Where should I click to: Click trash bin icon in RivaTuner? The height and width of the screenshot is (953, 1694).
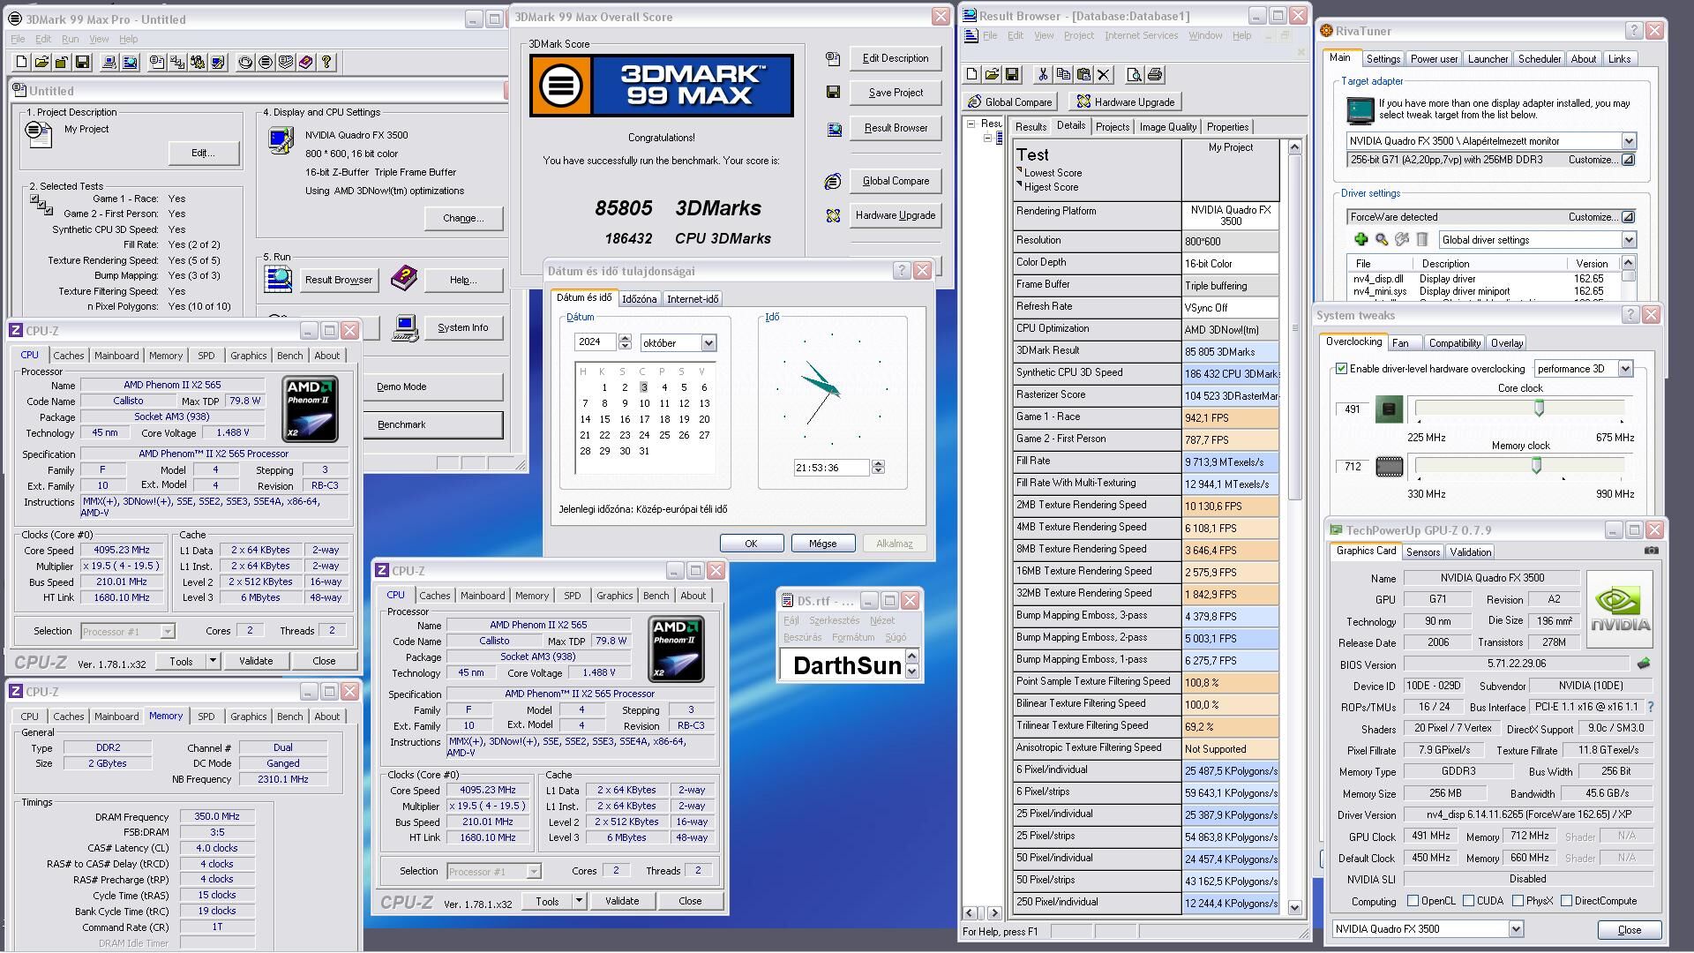[x=1422, y=239]
